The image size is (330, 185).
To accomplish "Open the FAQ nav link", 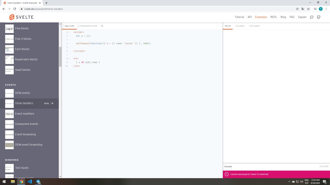I will tap(292, 17).
